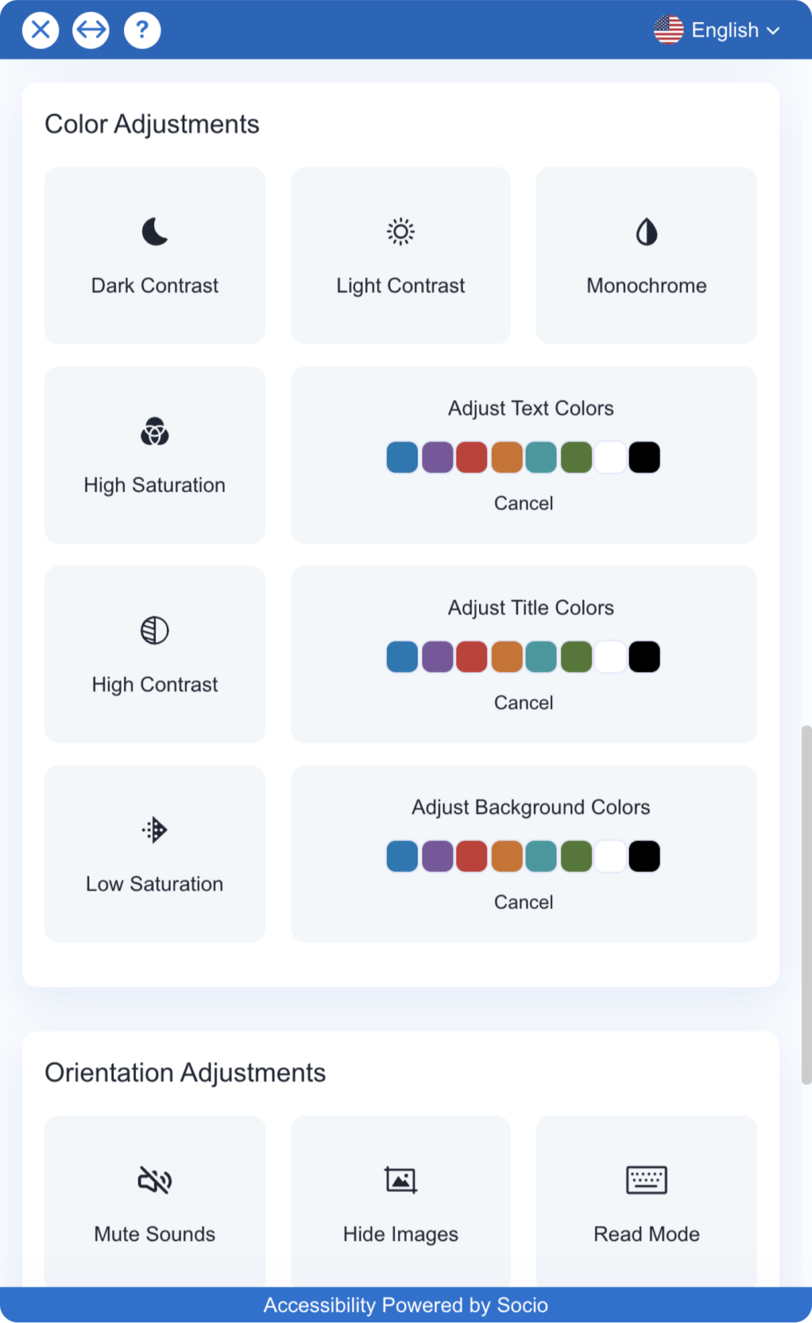Viewport: 812px width, 1323px height.
Task: Cancel the Adjust Background Colors selection
Action: click(x=524, y=902)
